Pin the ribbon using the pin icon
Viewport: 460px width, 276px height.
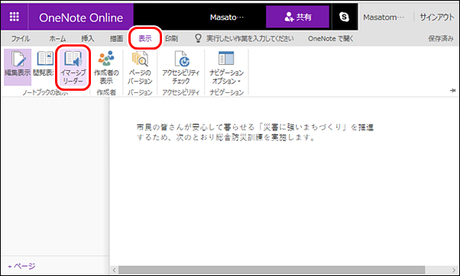coord(452,91)
